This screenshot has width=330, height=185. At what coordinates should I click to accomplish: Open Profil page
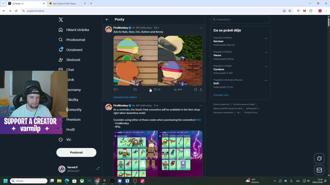point(70,129)
